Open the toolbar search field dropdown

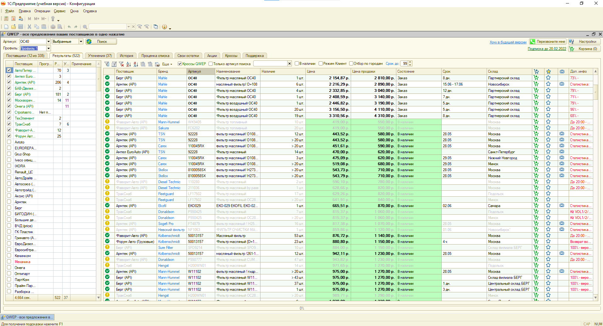(x=128, y=27)
